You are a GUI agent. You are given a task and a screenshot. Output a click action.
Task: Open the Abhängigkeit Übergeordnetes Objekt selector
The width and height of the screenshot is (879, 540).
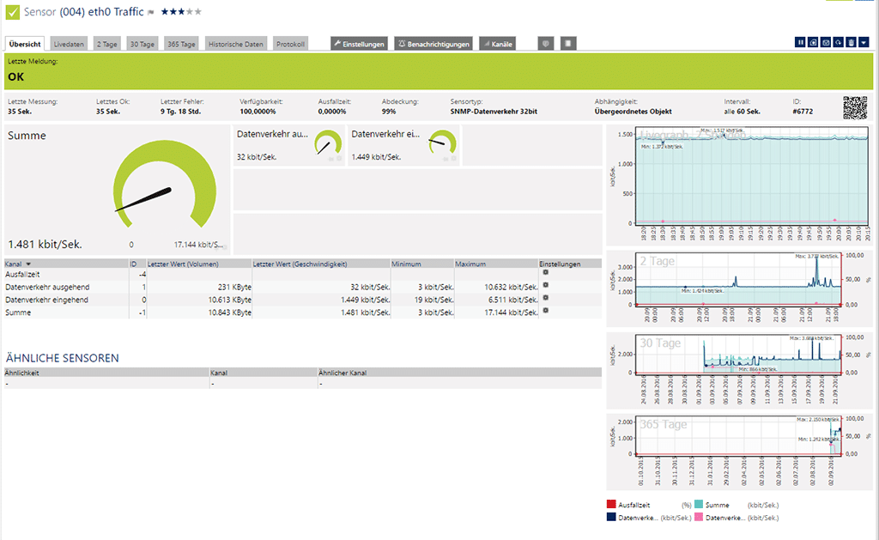coord(633,111)
